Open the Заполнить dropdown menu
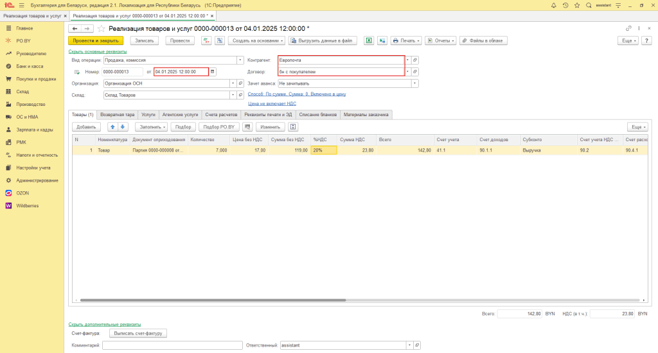658x353 pixels. (x=152, y=126)
